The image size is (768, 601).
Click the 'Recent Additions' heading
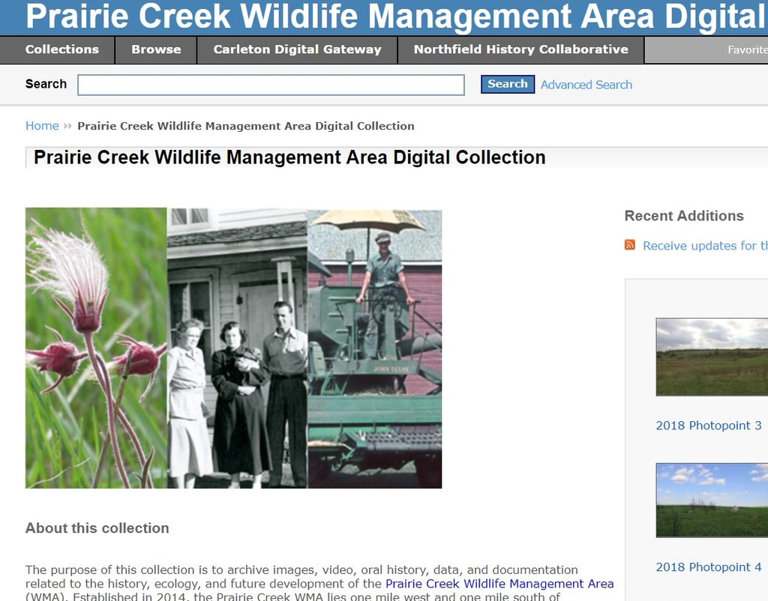[684, 216]
